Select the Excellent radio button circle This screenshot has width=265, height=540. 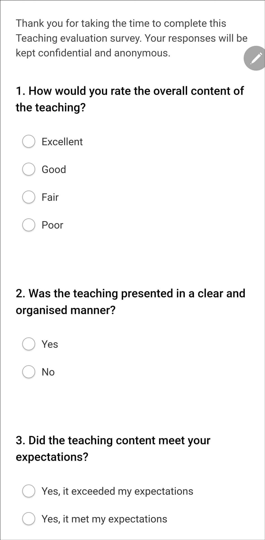pos(29,142)
